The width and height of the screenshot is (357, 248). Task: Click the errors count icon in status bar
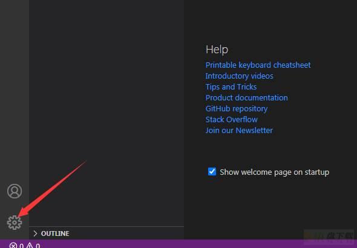(x=13, y=246)
